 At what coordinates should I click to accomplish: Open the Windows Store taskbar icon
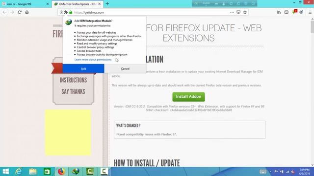tap(47, 172)
